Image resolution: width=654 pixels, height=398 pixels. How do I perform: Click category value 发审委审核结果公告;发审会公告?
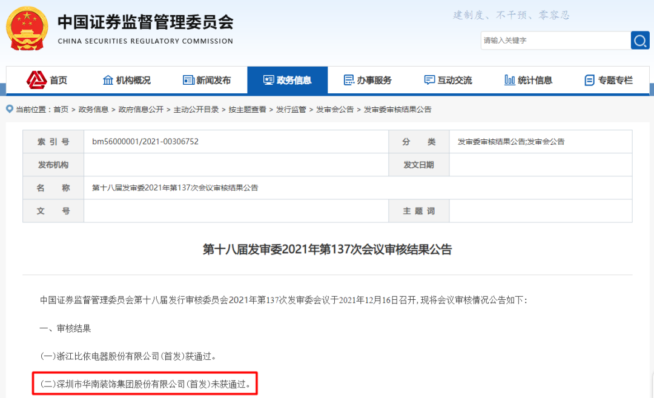[x=511, y=142]
